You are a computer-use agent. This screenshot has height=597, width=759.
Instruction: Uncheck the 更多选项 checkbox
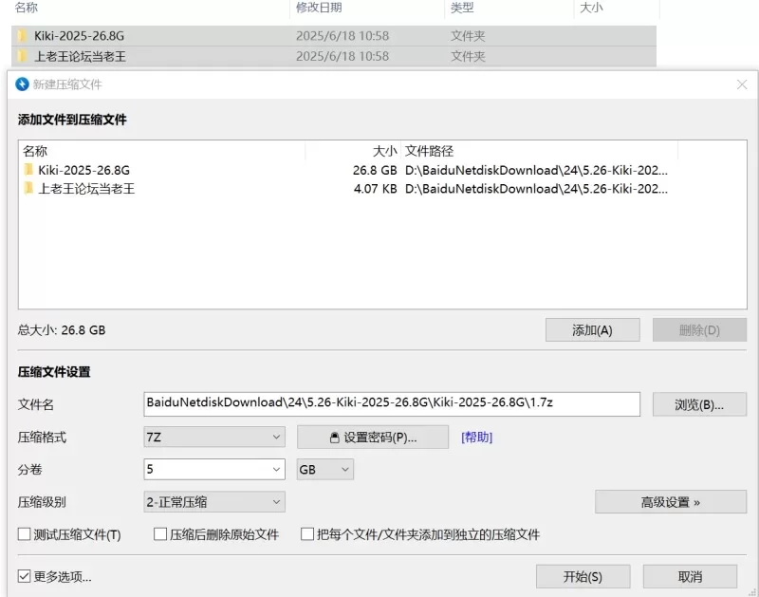point(24,576)
